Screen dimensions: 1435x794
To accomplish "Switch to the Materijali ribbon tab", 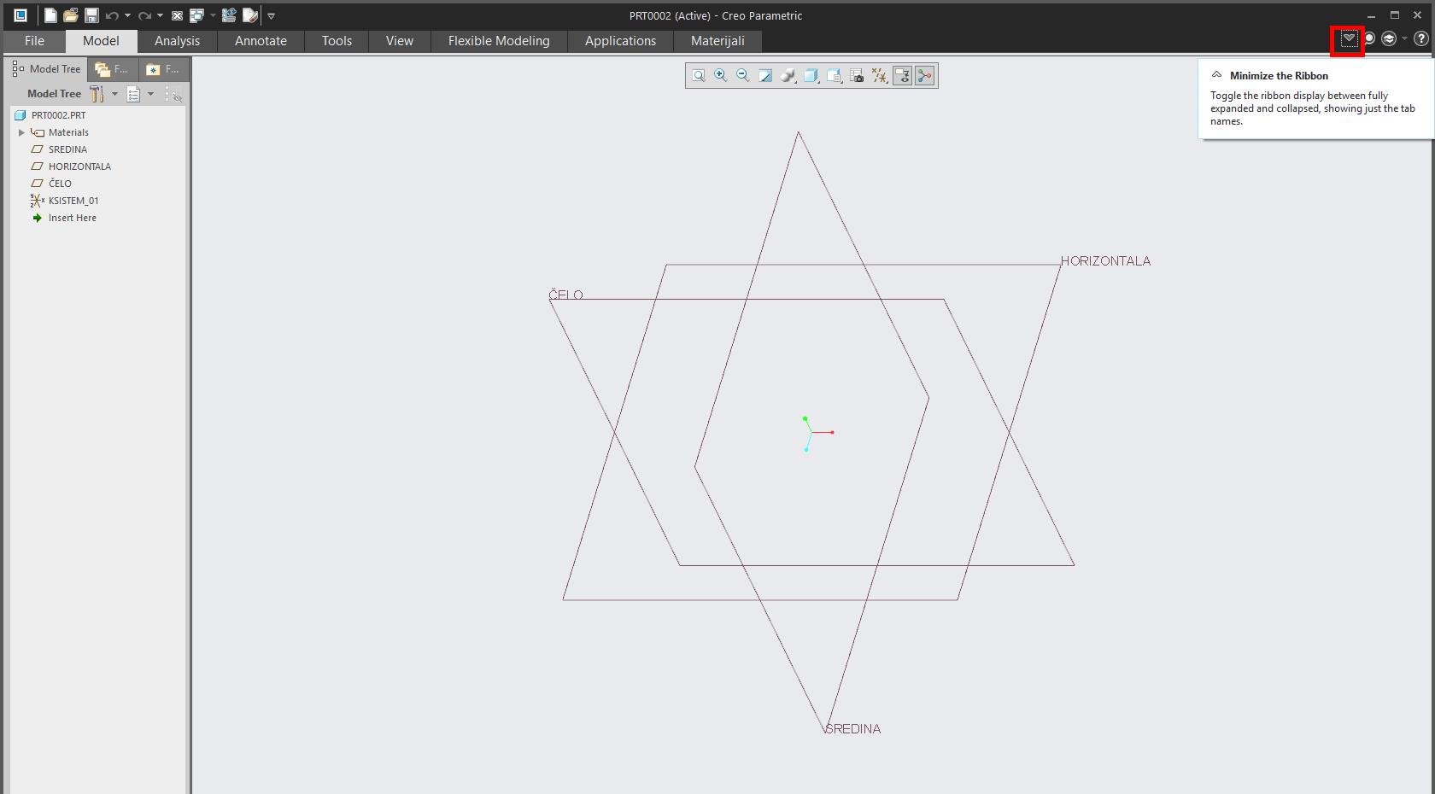I will (717, 41).
